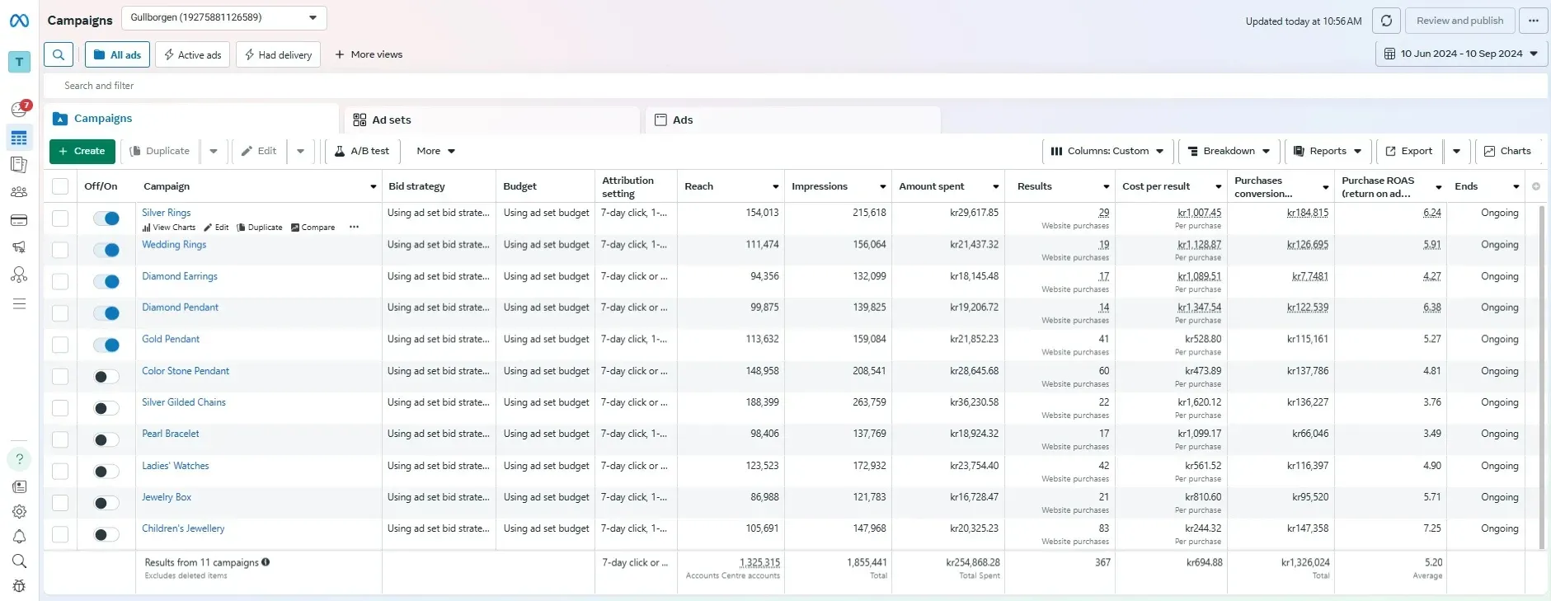Open All tools hamburger menu icon
Image resolution: width=1551 pixels, height=601 pixels.
19,304
